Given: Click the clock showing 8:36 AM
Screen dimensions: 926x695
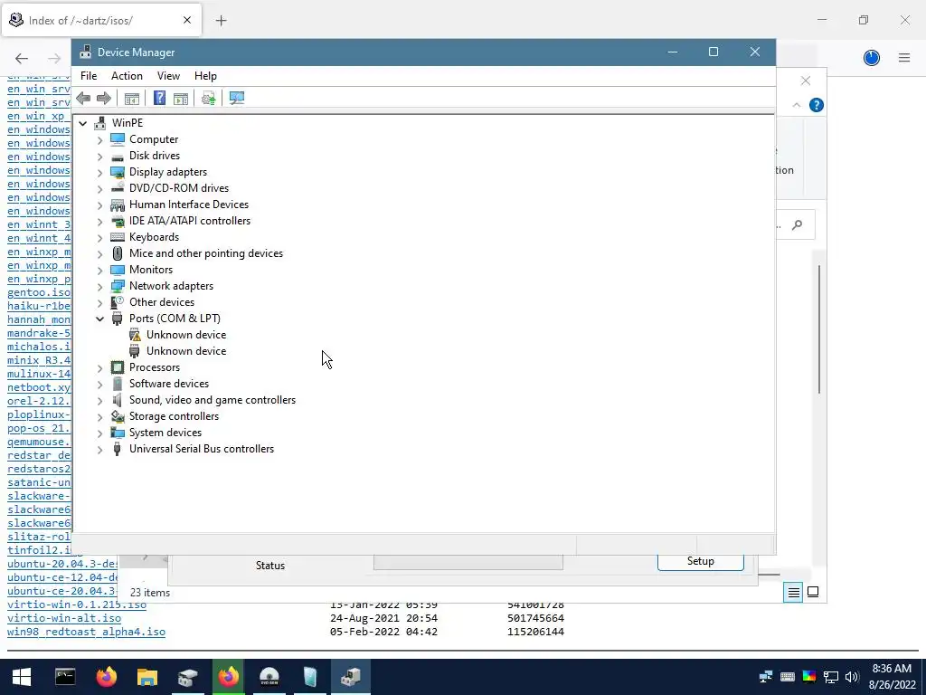Looking at the screenshot, I should 892,669.
